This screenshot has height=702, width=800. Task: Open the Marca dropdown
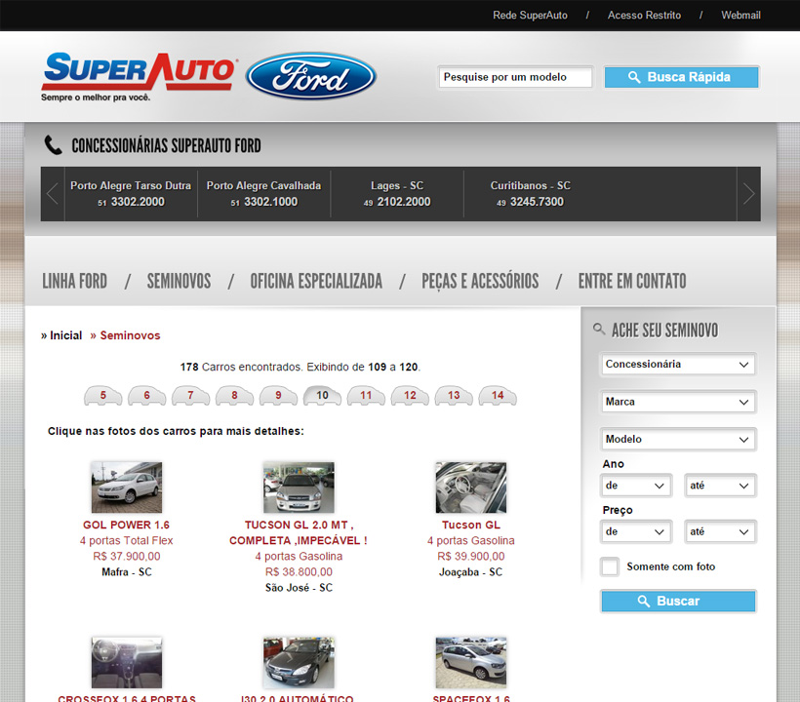(678, 402)
